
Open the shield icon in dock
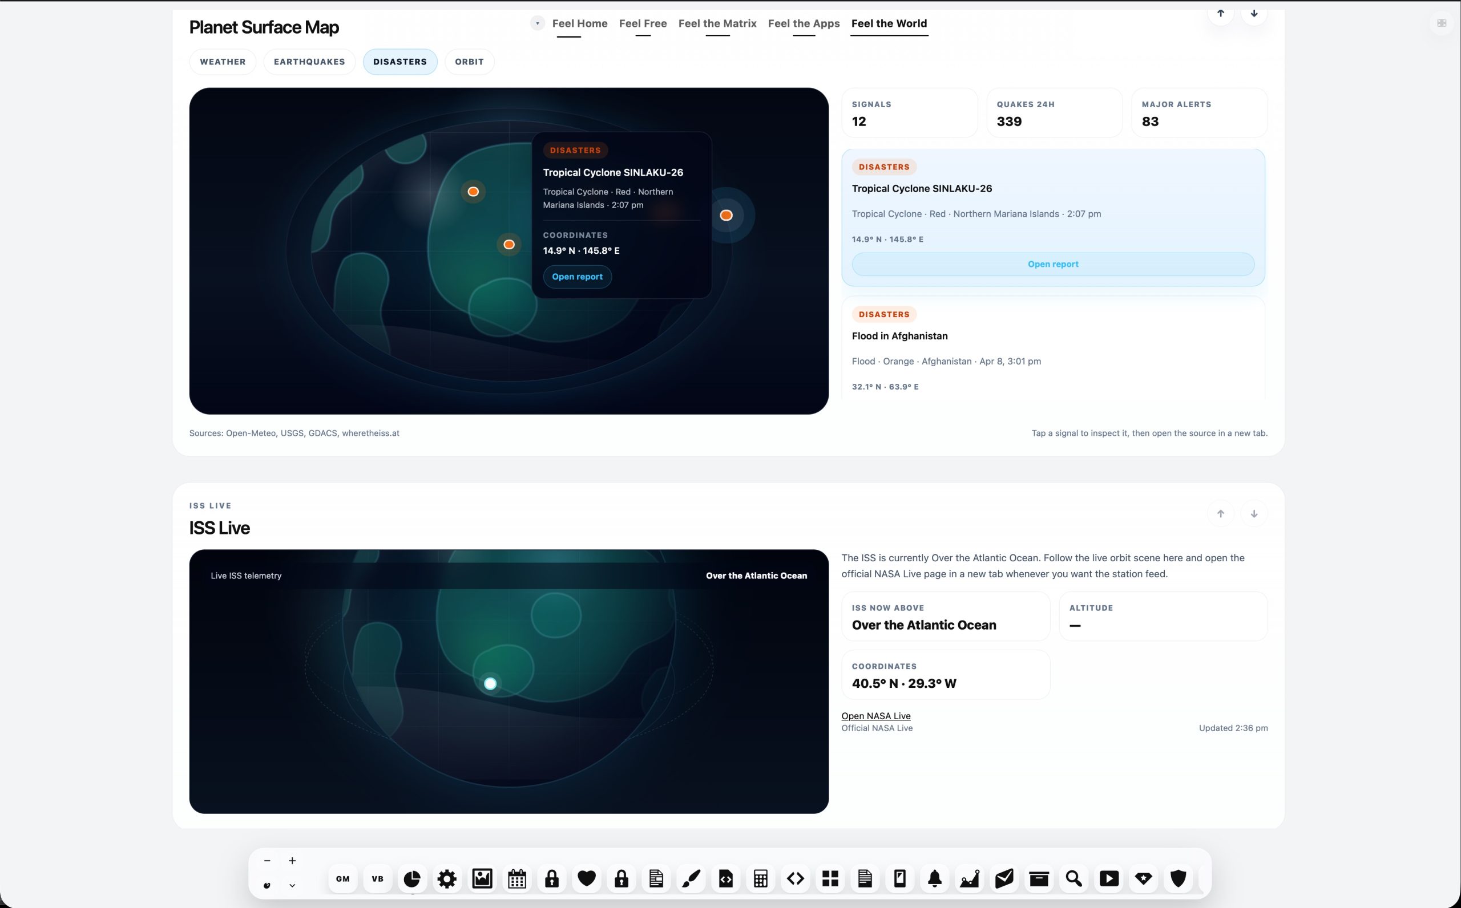tap(1179, 878)
